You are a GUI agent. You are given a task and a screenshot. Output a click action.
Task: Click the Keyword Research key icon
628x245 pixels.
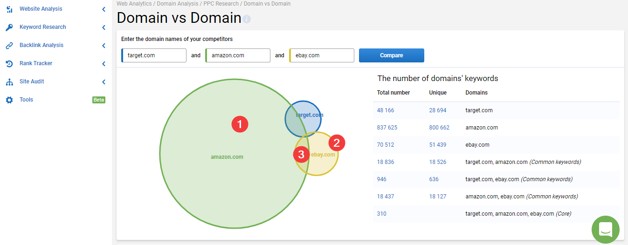pyautogui.click(x=9, y=27)
